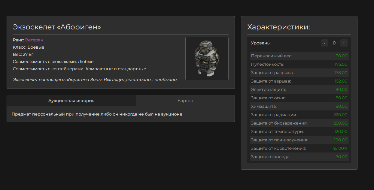Switch to the Бартер tab

point(185,101)
